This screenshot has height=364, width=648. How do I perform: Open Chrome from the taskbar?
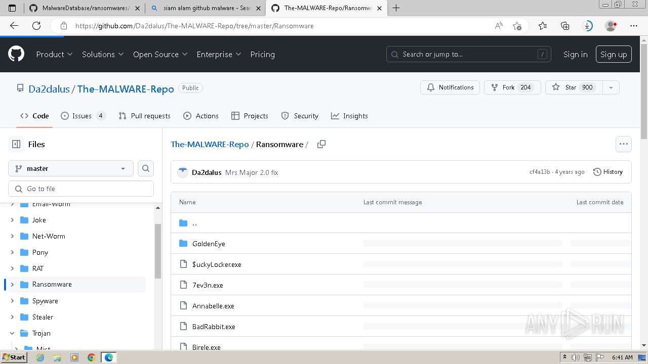pyautogui.click(x=91, y=357)
